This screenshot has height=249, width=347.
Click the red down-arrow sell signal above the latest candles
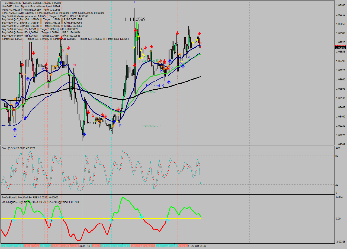[199, 34]
